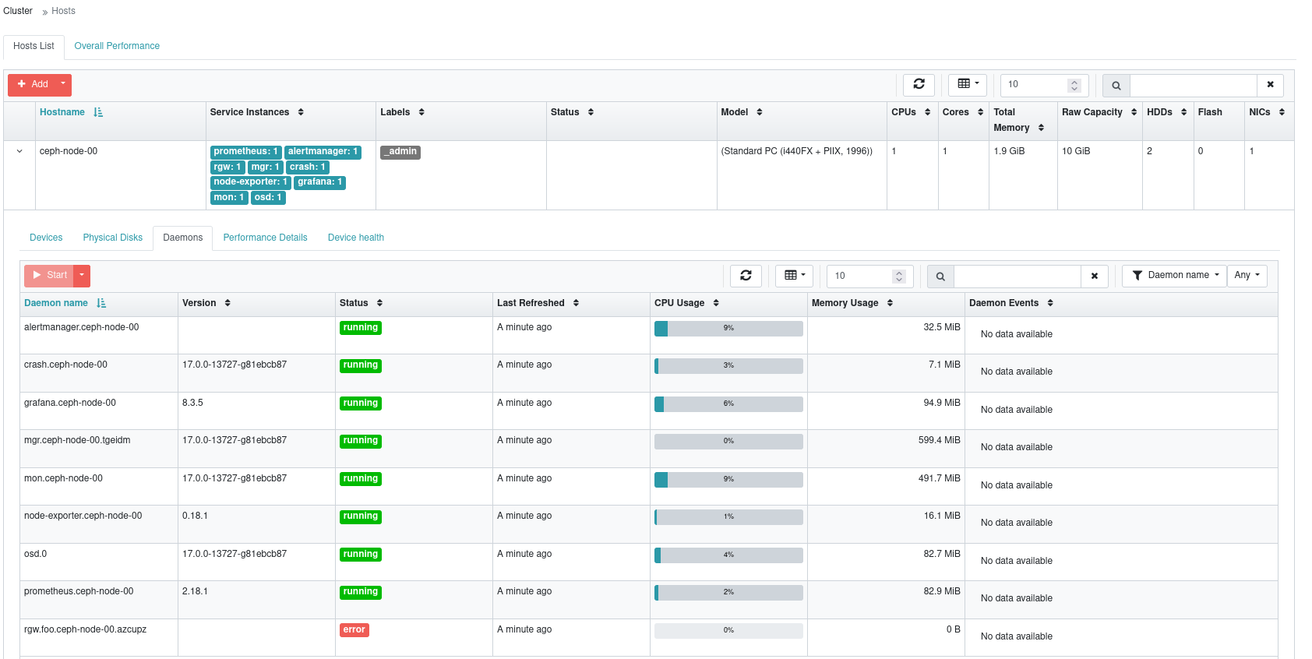Viewport: 1312px width, 659px height.
Task: Select the crash.ceph-node-00 daemon row
Action: (x=648, y=373)
